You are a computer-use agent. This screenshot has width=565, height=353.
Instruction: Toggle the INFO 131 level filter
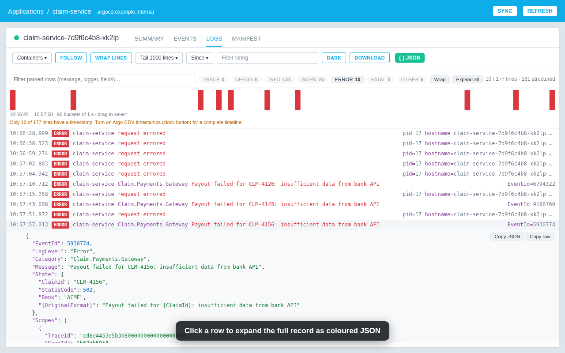point(279,79)
